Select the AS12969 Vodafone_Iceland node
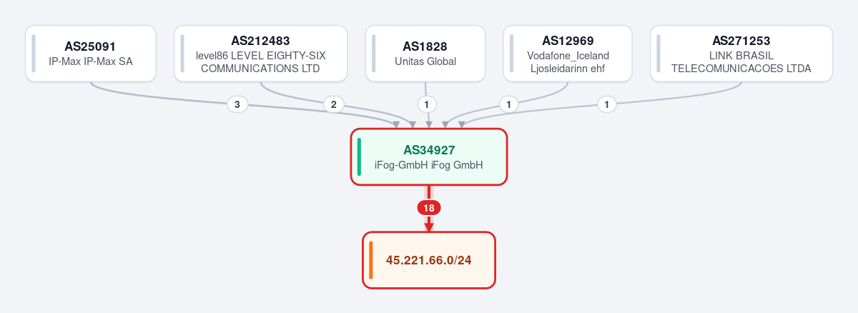858x313 pixels. pos(568,54)
